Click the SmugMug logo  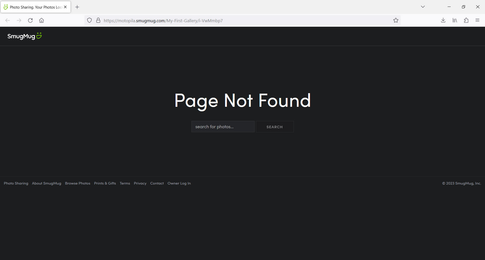coord(25,36)
